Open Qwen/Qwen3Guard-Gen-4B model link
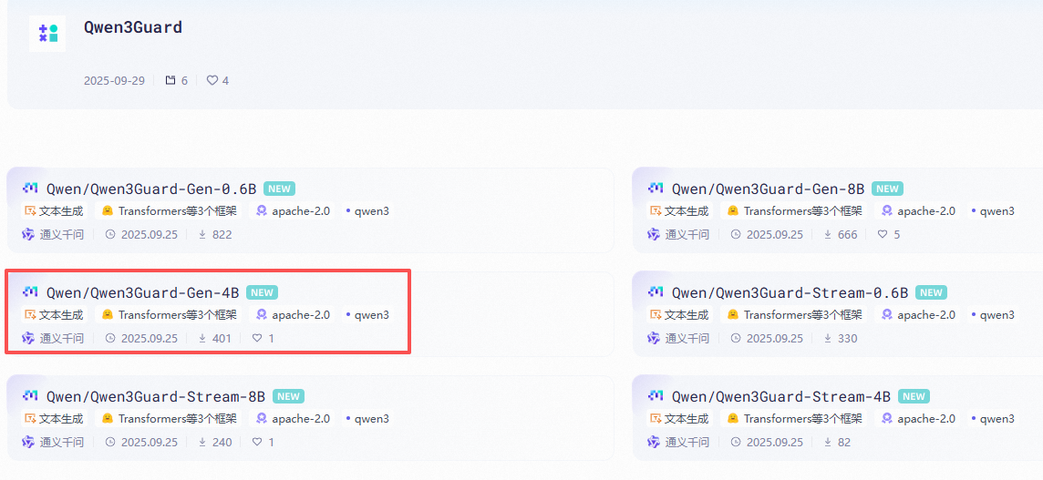 click(x=142, y=292)
